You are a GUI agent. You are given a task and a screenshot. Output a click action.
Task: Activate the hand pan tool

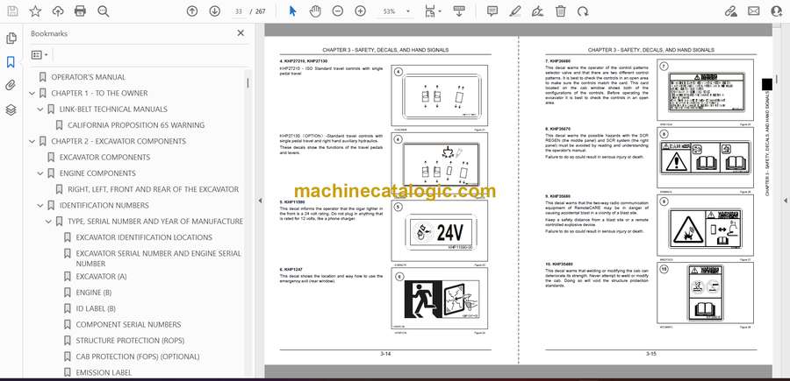coord(315,11)
